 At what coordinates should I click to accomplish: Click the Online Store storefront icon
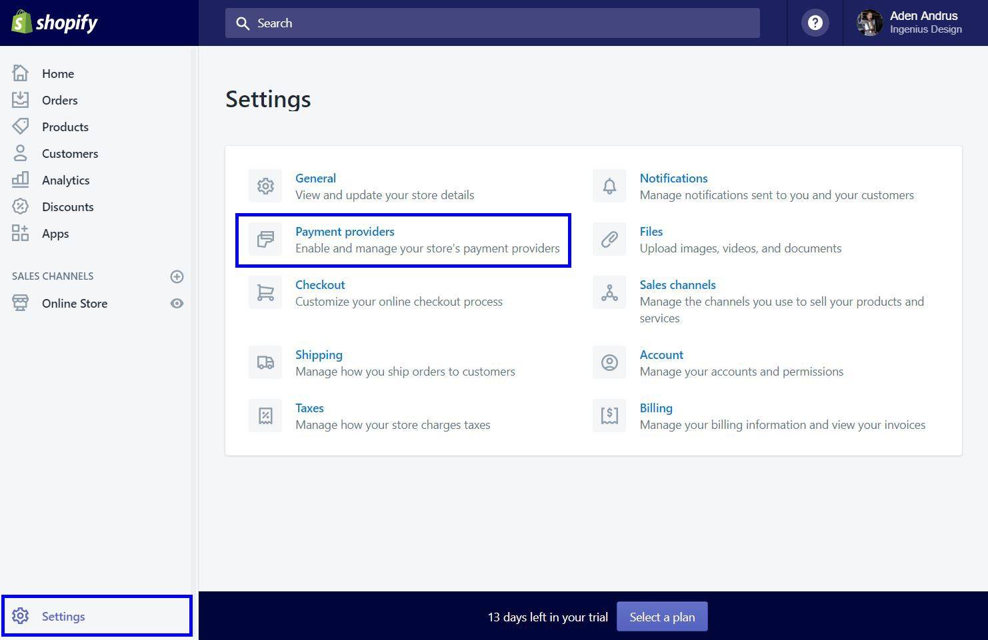(x=21, y=303)
